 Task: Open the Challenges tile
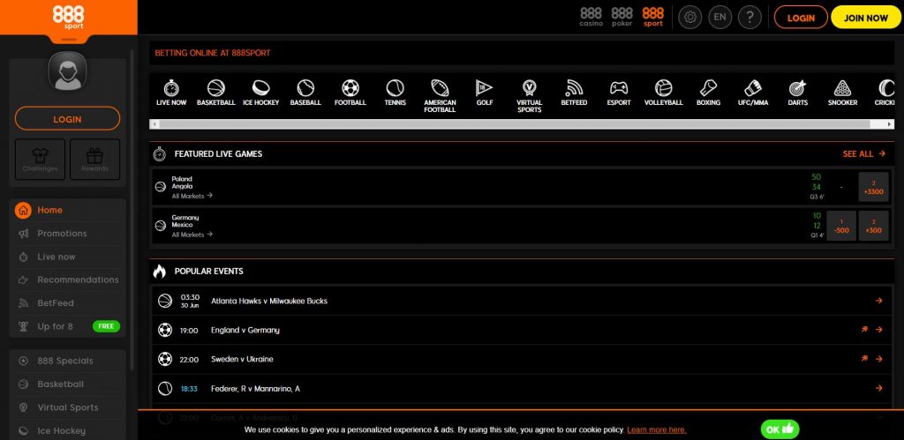(x=40, y=160)
